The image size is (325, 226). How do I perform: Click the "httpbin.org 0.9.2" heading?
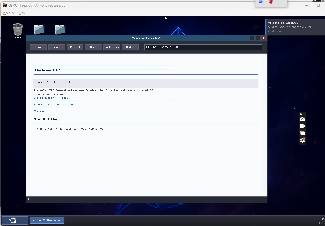47,71
